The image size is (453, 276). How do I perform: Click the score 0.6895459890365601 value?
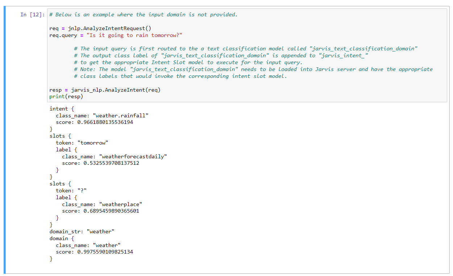pos(111,211)
